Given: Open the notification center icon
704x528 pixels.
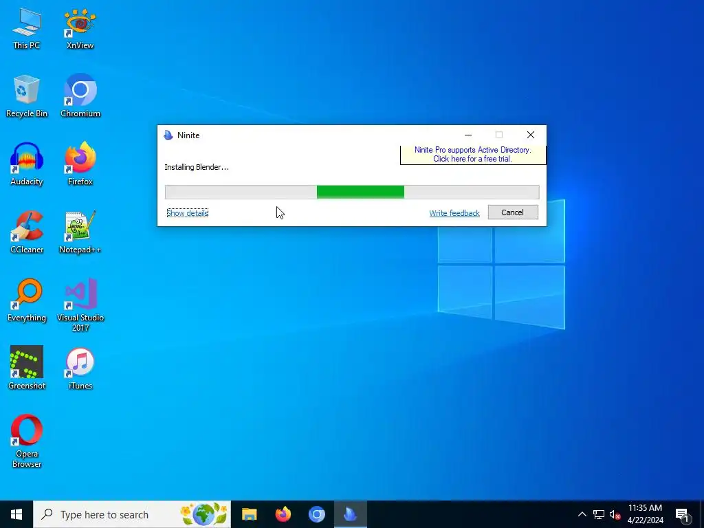Looking at the screenshot, I should click(x=682, y=514).
